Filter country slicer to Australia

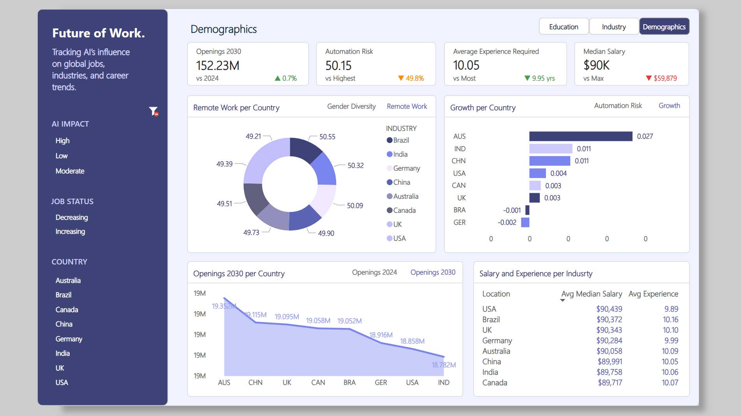click(68, 280)
